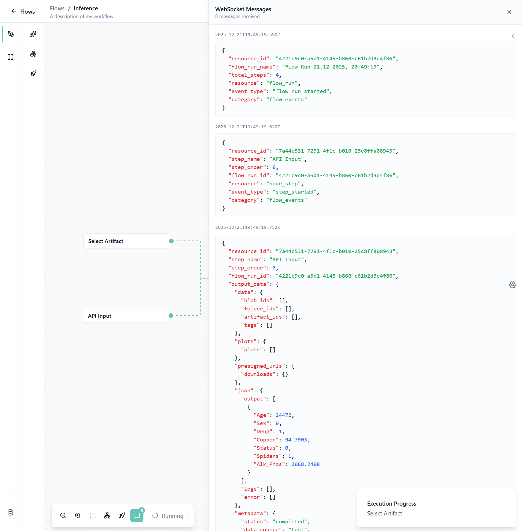Screen dimensions: 522x531
Task: Zoom out the flow canvas
Action: [63, 516]
